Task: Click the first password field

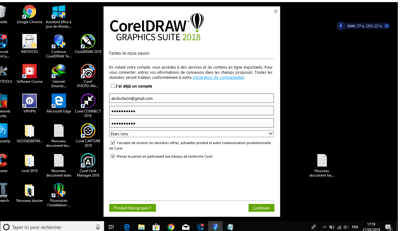Action: [x=191, y=111]
